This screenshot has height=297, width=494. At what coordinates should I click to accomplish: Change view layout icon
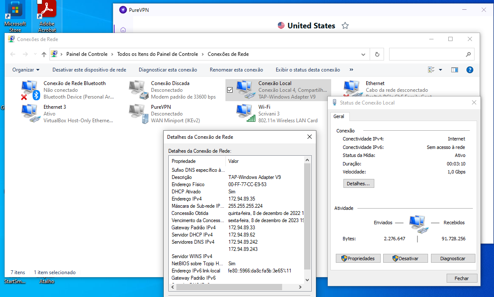[x=431, y=70]
